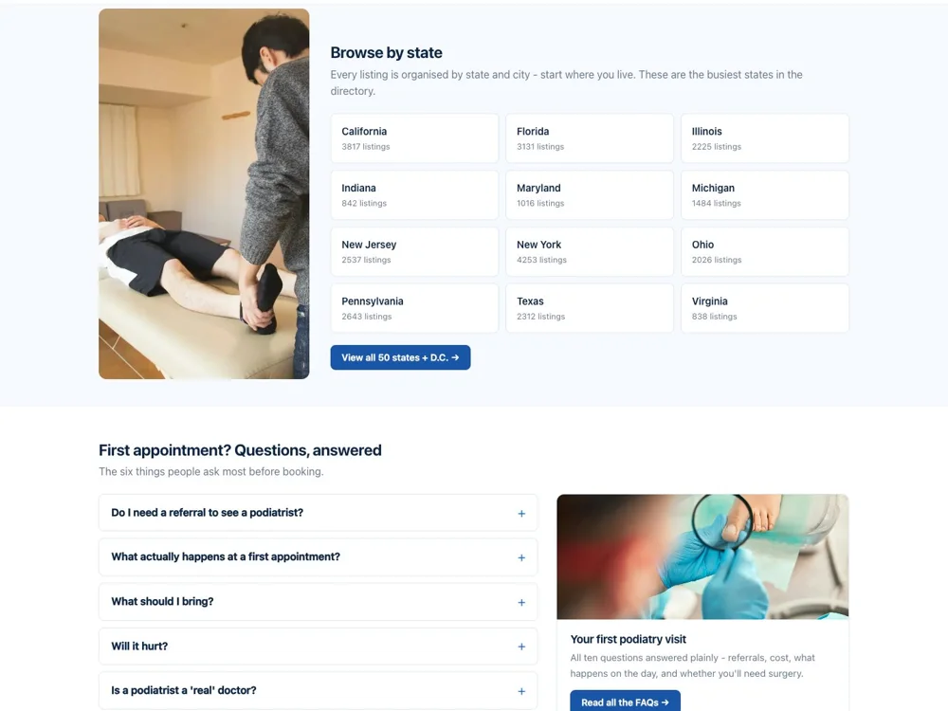Viewport: 948px width, 711px height.
Task: Click the '838 listings' count text
Action: pyautogui.click(x=715, y=317)
